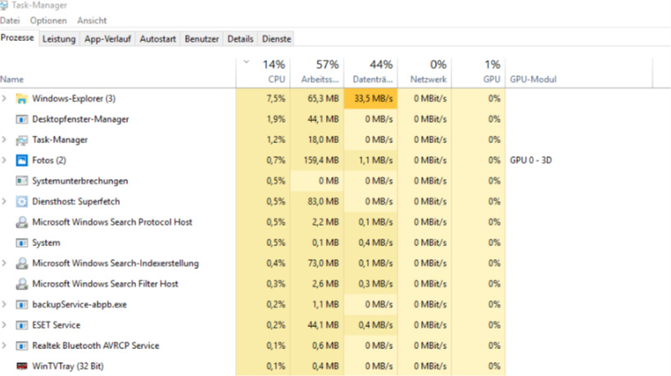Expand the Windows-Explorer (3) group
The image size is (671, 376).
(4, 99)
